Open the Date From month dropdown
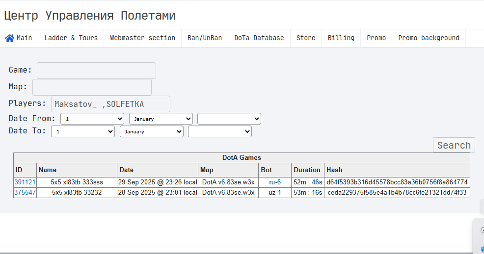Viewport: 484px width, 254px height. [x=161, y=119]
